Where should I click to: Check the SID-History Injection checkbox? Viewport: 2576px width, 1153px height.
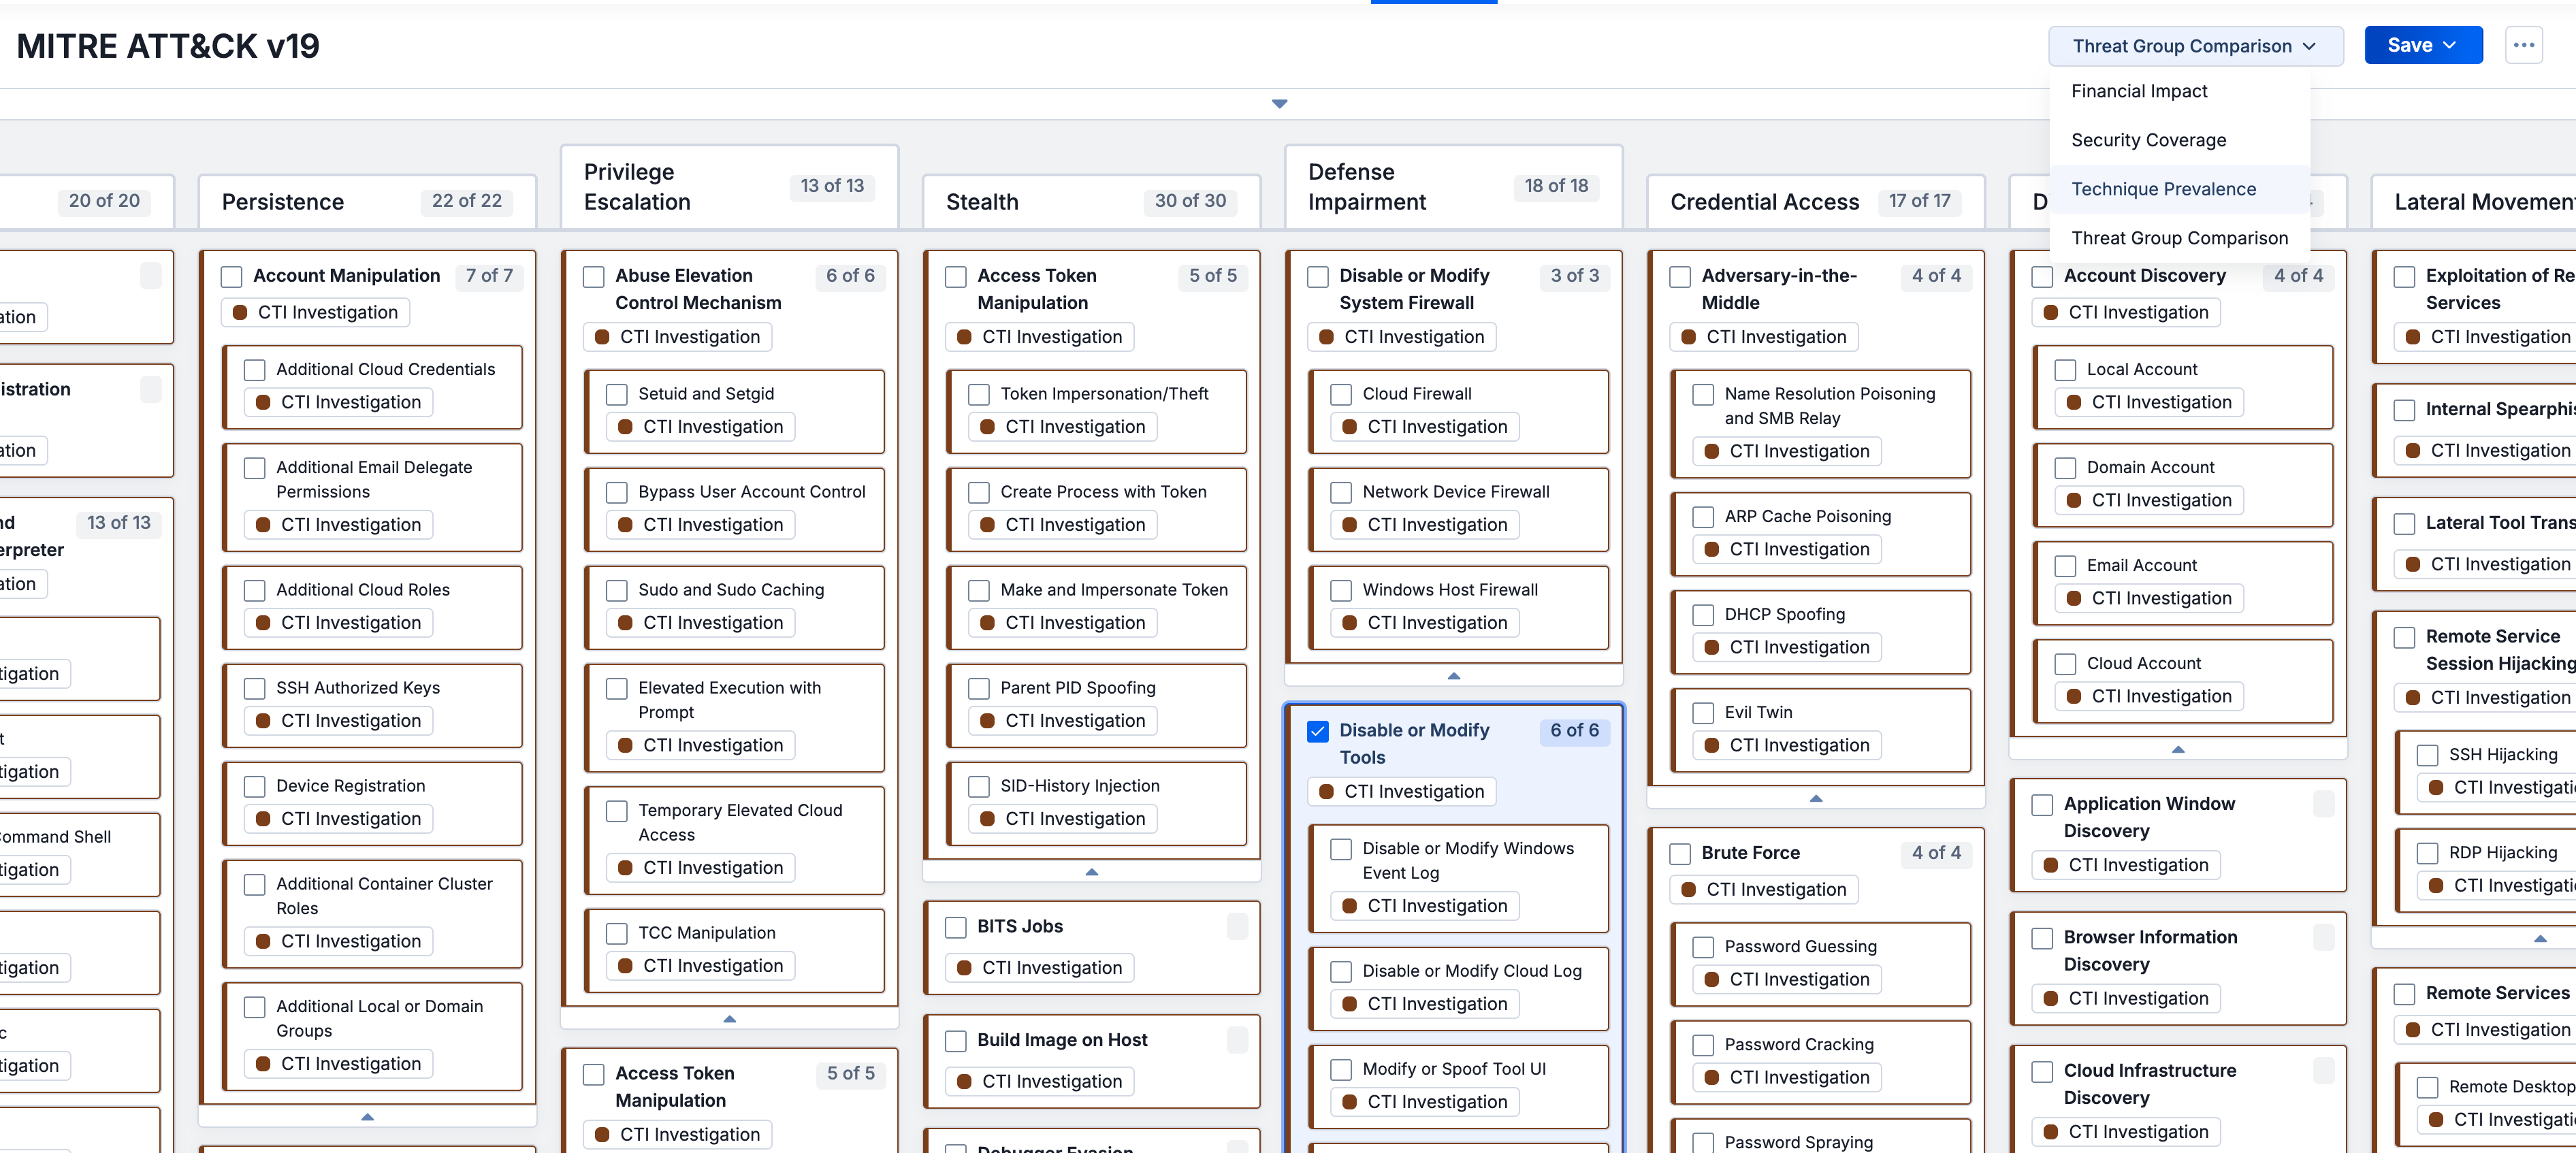(x=979, y=787)
